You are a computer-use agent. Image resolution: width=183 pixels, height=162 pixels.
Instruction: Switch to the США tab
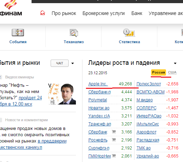click(x=172, y=72)
